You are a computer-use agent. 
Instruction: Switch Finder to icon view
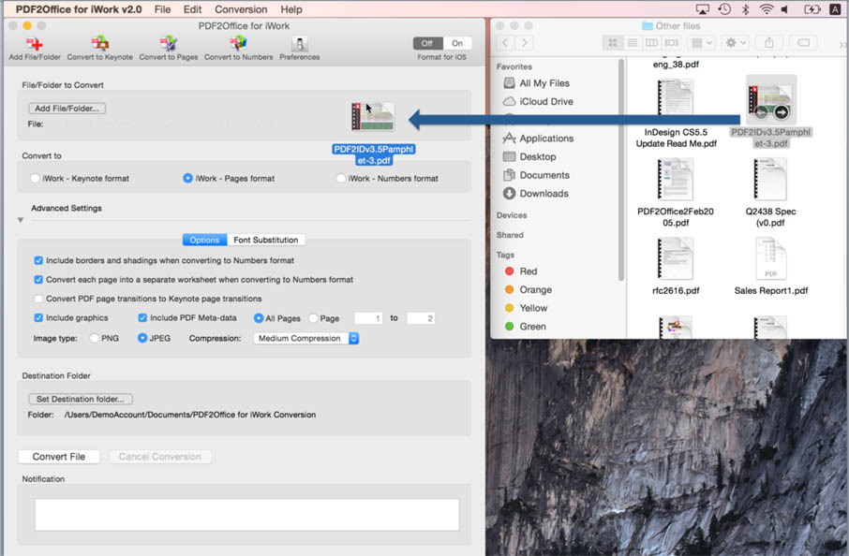coord(613,43)
